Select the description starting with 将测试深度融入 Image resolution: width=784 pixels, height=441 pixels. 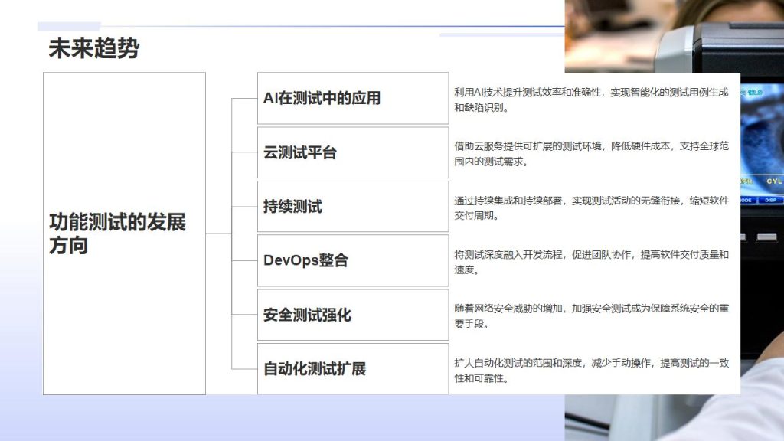tap(590, 262)
